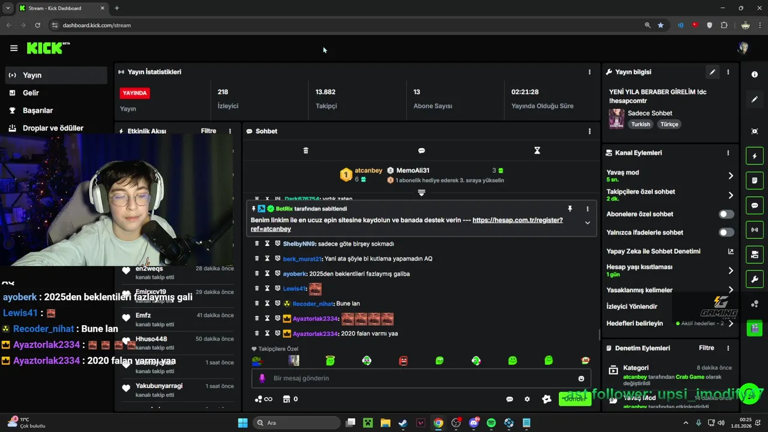The height and width of the screenshot is (432, 768).
Task: Click the Turkish language tag
Action: coord(640,124)
